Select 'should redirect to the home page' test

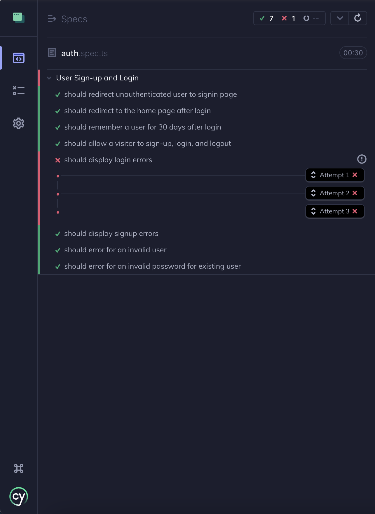coord(137,111)
